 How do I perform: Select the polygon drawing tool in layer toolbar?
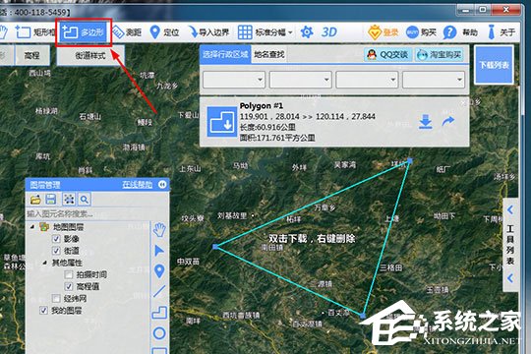point(159,313)
